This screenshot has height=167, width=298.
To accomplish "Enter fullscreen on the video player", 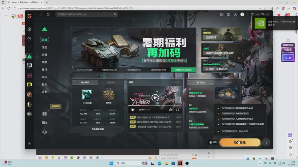I will point(178,110).
